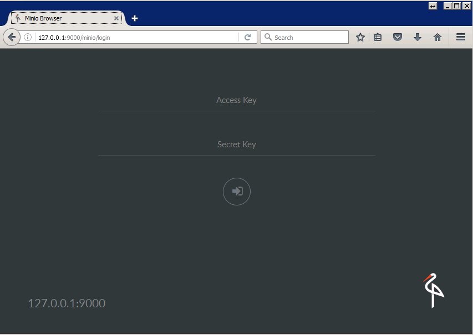This screenshot has width=473, height=335.
Task: Click the magnifier icon in Search box
Action: tap(268, 37)
